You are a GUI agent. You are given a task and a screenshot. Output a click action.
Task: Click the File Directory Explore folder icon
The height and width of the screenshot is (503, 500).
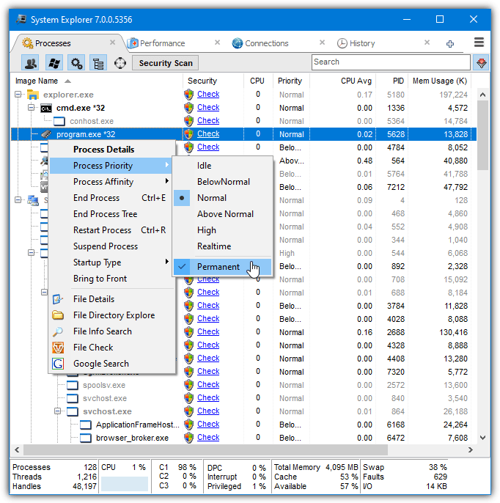pyautogui.click(x=58, y=315)
